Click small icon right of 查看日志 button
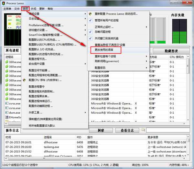This screenshot has height=169, width=194. [x=143, y=130]
